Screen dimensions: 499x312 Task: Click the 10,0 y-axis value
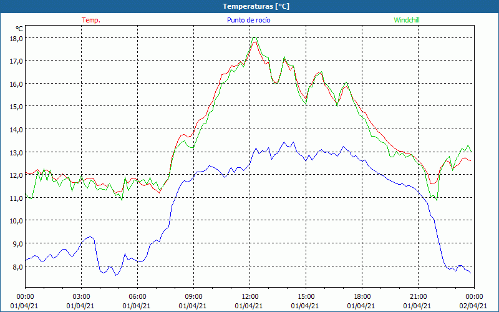(x=17, y=221)
